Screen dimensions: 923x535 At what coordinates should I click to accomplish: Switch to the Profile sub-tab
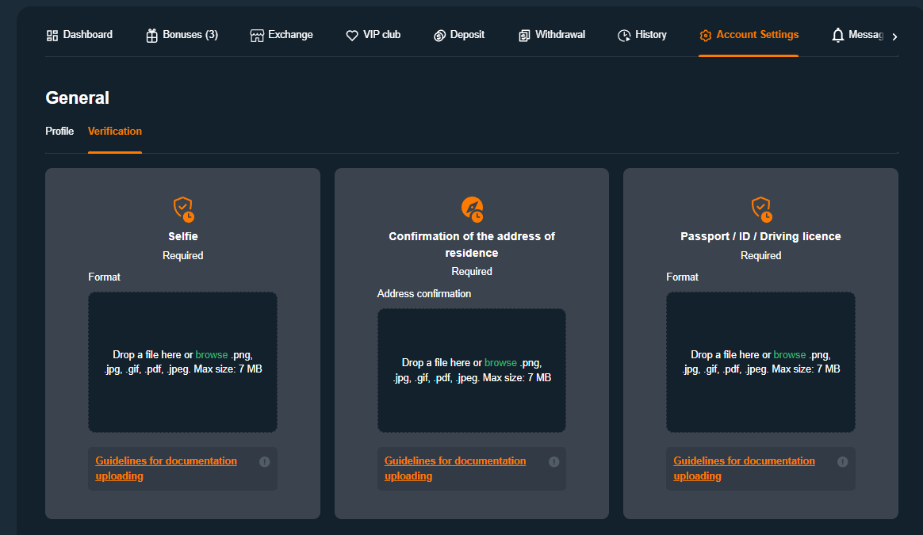(x=59, y=132)
